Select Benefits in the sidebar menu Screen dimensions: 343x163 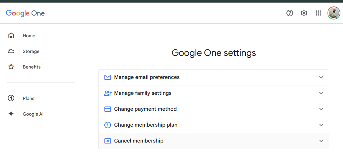[x=32, y=67]
